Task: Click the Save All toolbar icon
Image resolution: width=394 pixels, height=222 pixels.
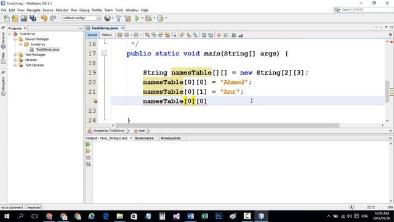Action: 33,18
